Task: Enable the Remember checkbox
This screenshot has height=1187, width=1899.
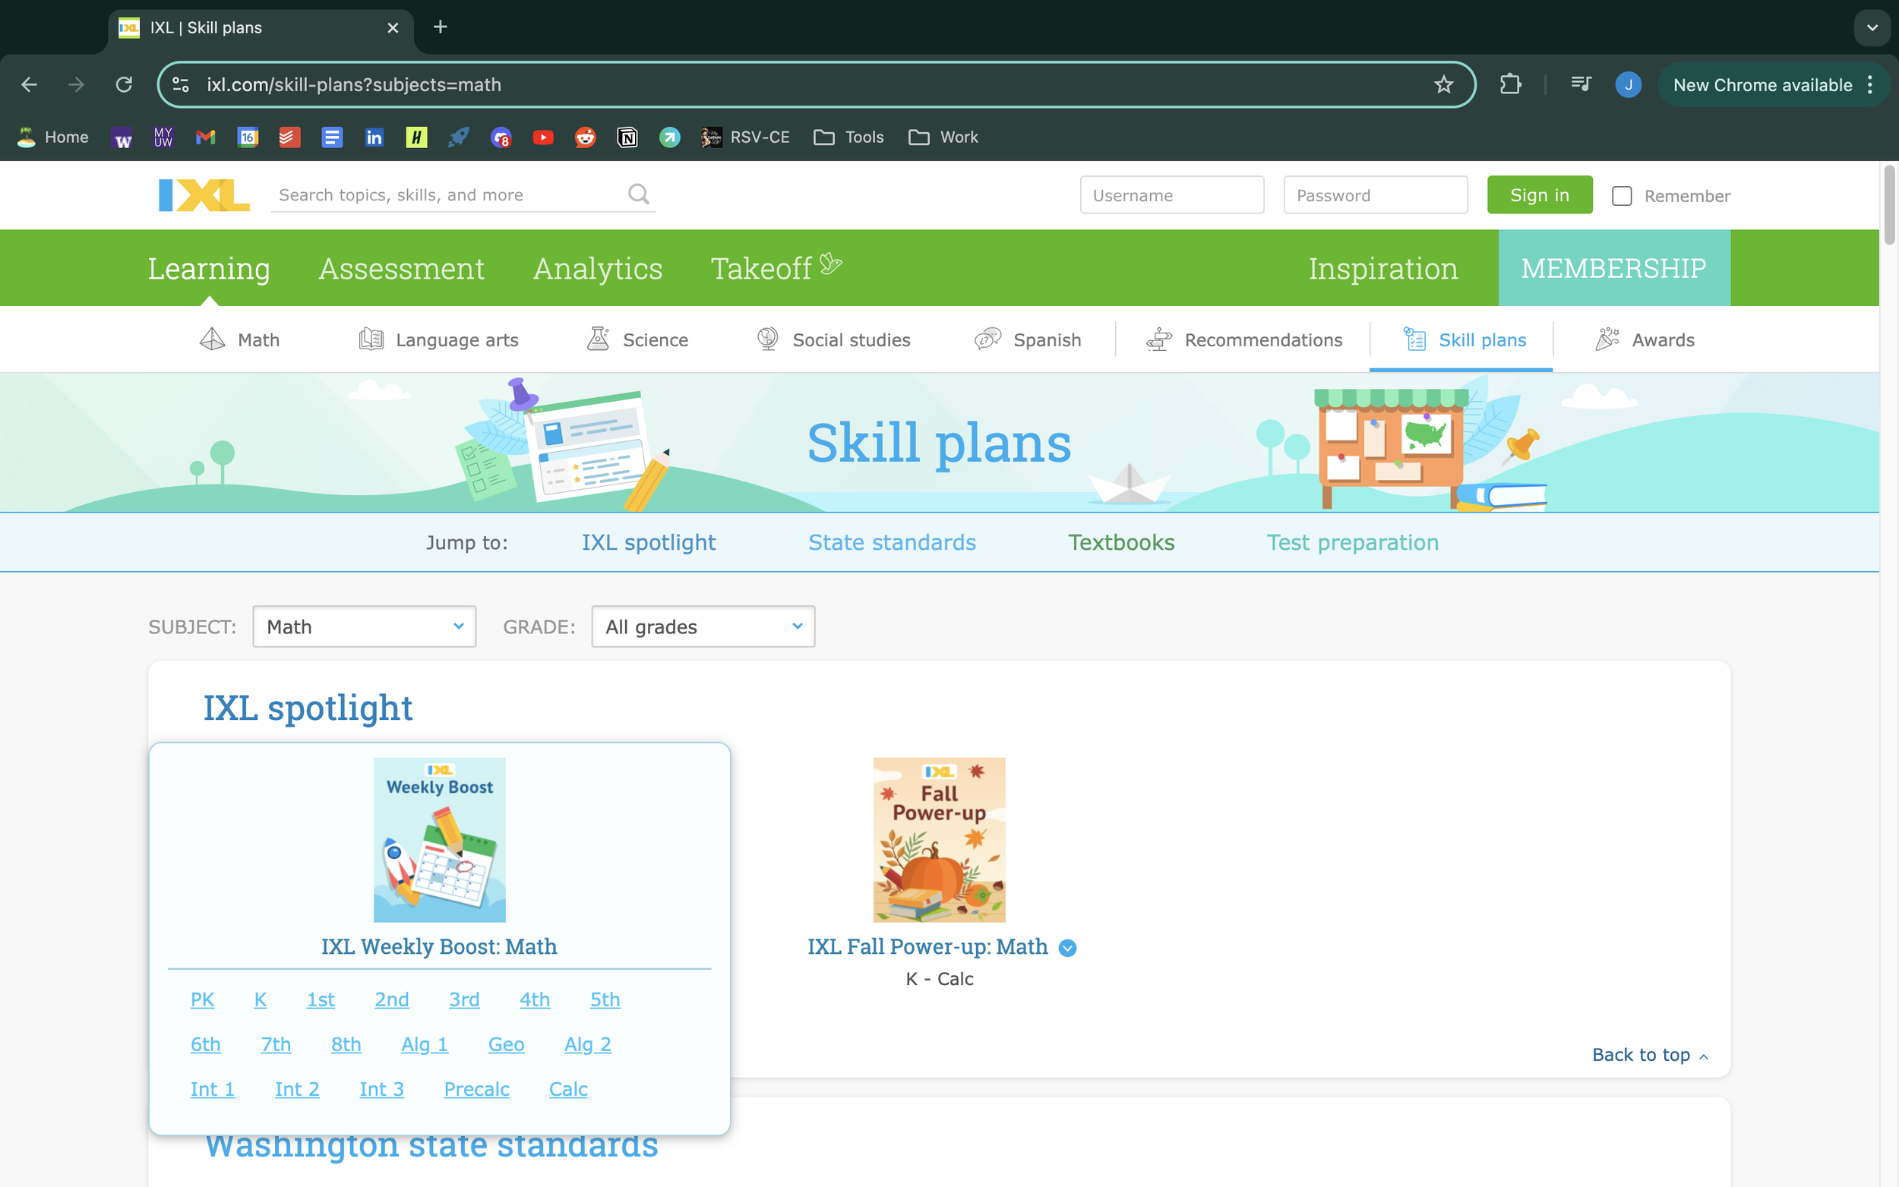Action: click(x=1621, y=195)
